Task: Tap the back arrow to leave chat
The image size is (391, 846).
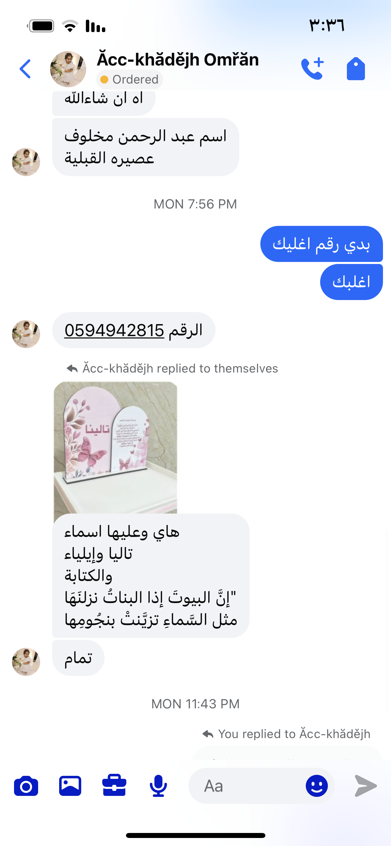Action: (x=25, y=69)
